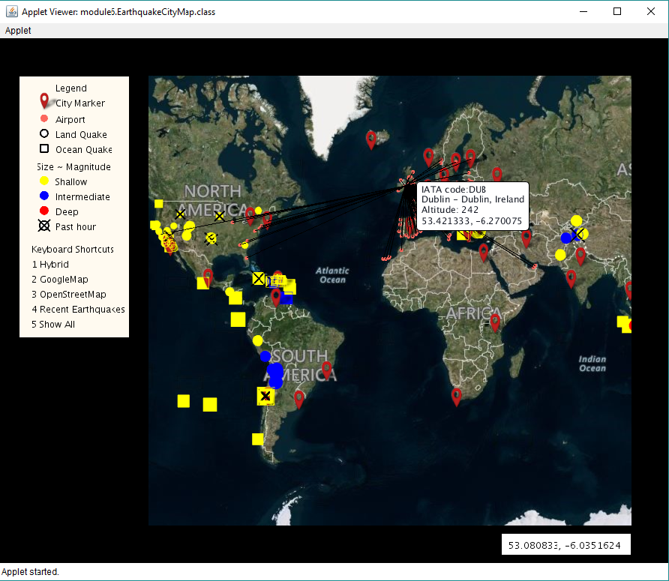Click the DUB airport info popup
Screen dimensions: 669x581
pos(472,204)
